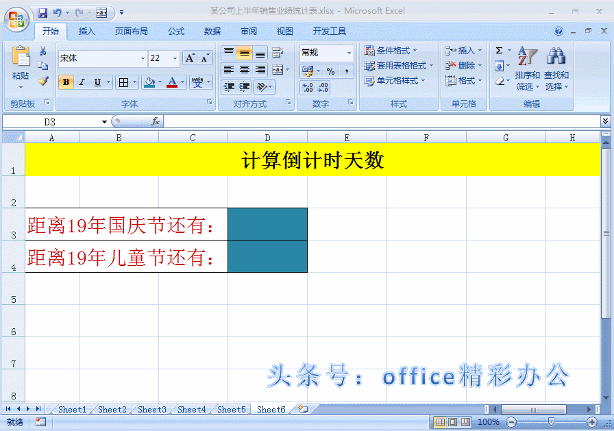This screenshot has width=614, height=431.
Task: Open 排序和筛选 sort and filter
Action: tap(528, 69)
